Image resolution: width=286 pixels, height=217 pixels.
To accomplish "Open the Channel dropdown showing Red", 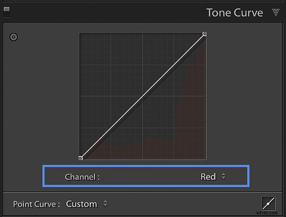I will pos(213,177).
